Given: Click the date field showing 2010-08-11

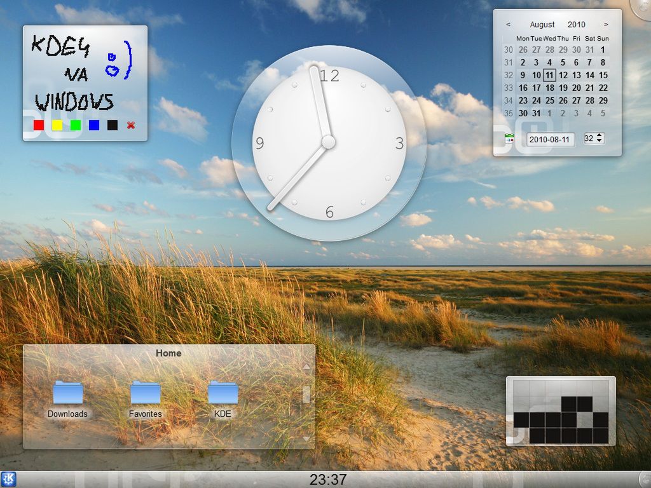Looking at the screenshot, I should (551, 139).
